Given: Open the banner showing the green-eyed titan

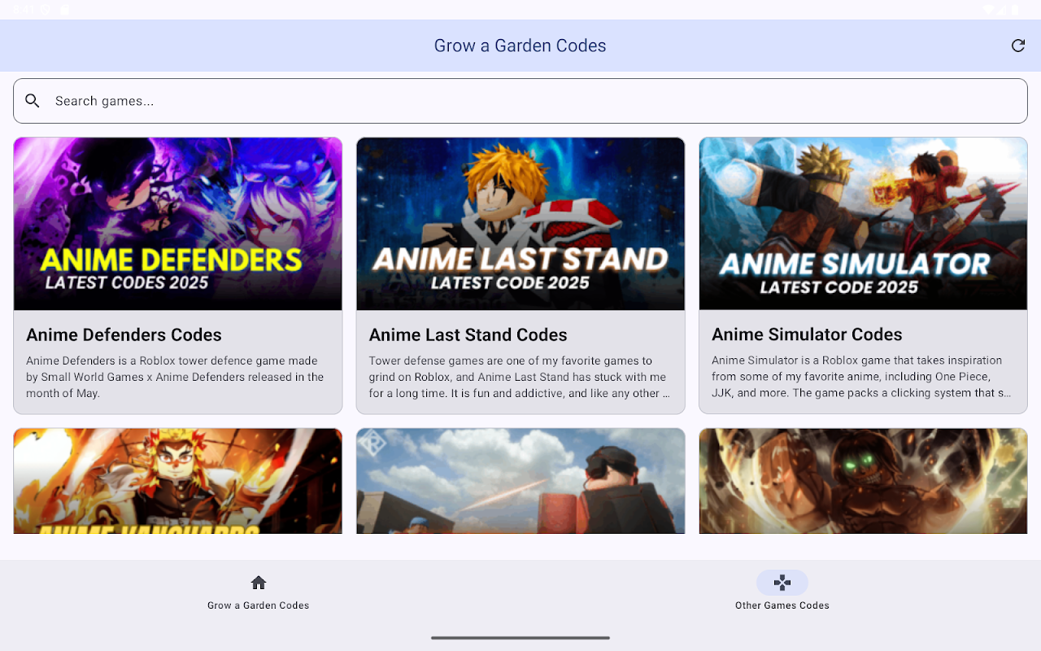Looking at the screenshot, I should click(864, 481).
